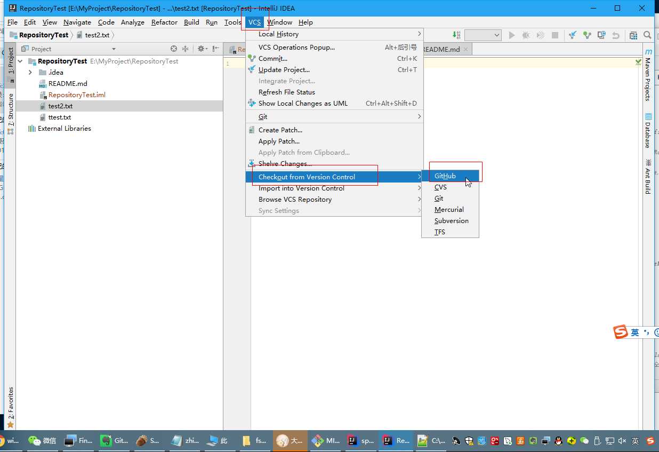Click Sogou input method floating icon

[621, 332]
